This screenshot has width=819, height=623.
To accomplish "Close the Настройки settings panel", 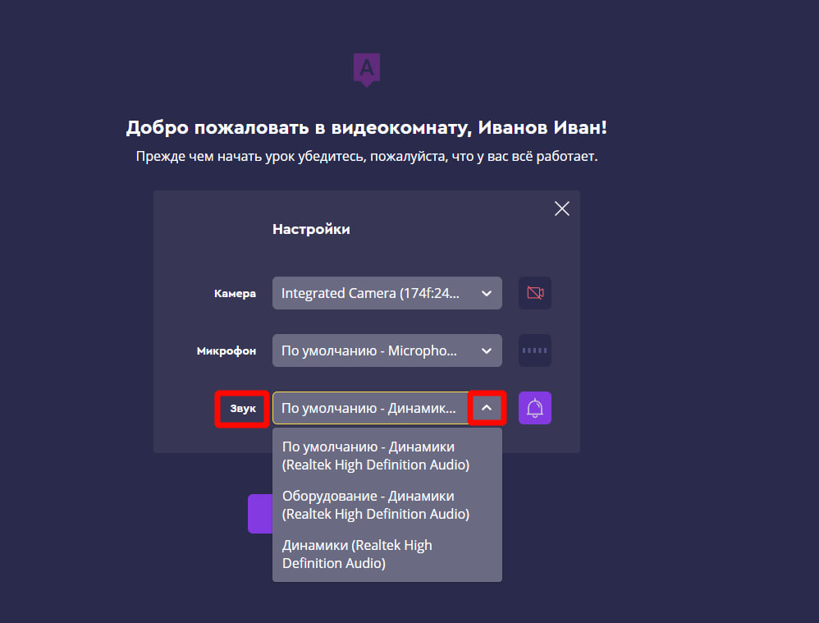I will (x=562, y=208).
